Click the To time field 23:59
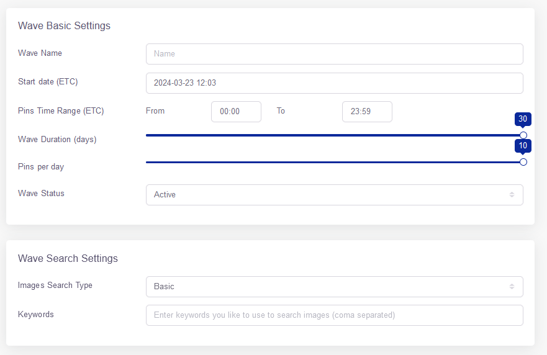Image resolution: width=547 pixels, height=355 pixels. [367, 112]
